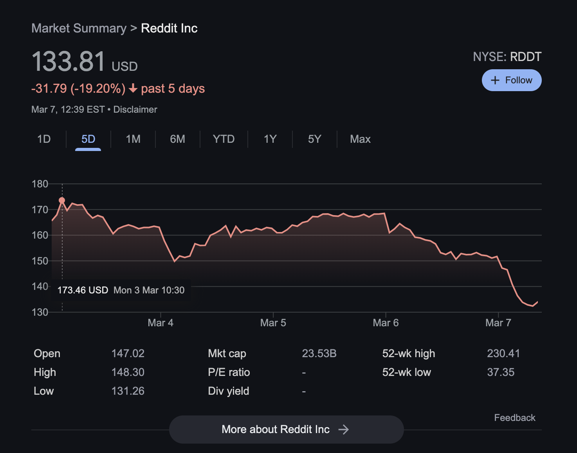Click the 52-wk high label
The width and height of the screenshot is (577, 453).
click(409, 354)
